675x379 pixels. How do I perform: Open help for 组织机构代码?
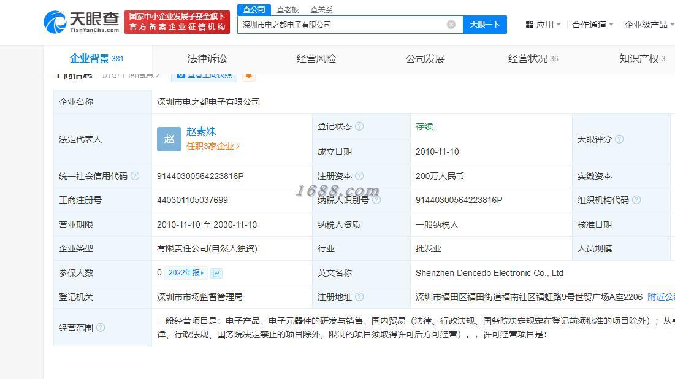(636, 200)
